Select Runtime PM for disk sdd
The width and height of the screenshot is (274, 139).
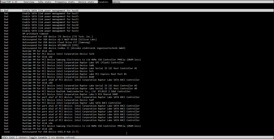(x=28, y=83)
